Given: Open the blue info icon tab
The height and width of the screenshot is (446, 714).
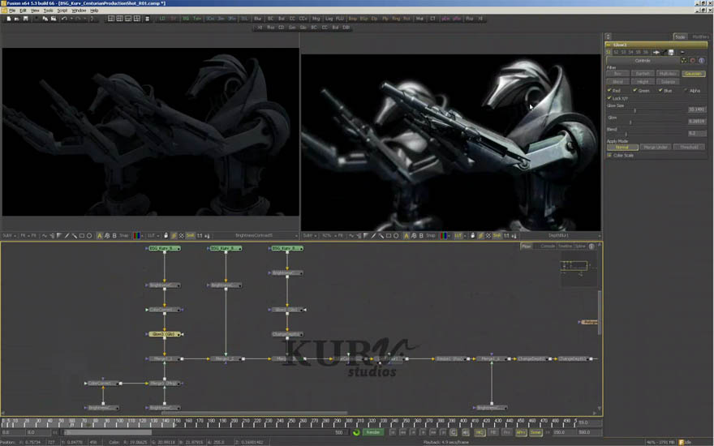Looking at the screenshot, I should (x=701, y=61).
